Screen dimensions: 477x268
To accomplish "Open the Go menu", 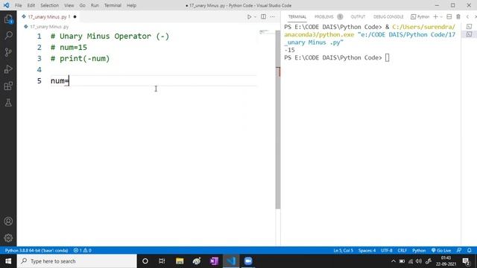I will click(x=83, y=5).
